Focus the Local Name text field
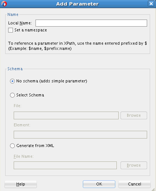Viewport: 156px width, 191px height. (91, 23)
